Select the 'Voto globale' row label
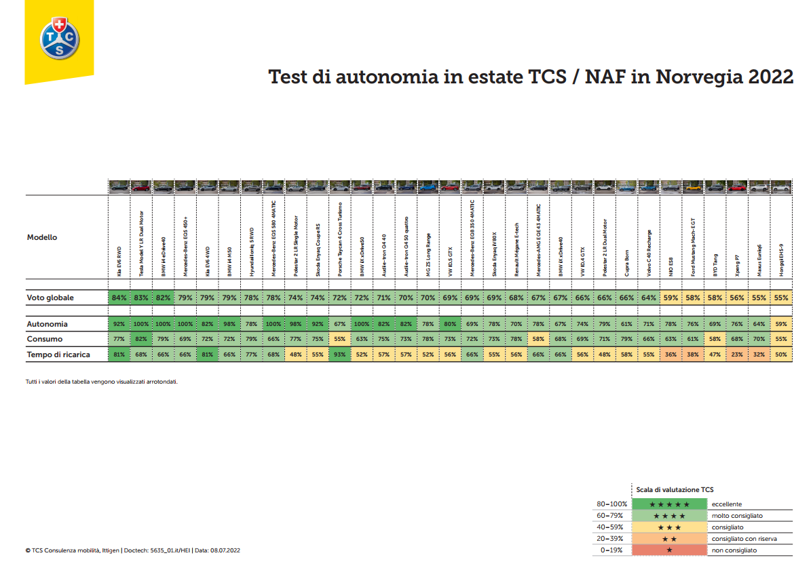Image resolution: width=811 pixels, height=568 pixels. pyautogui.click(x=50, y=298)
